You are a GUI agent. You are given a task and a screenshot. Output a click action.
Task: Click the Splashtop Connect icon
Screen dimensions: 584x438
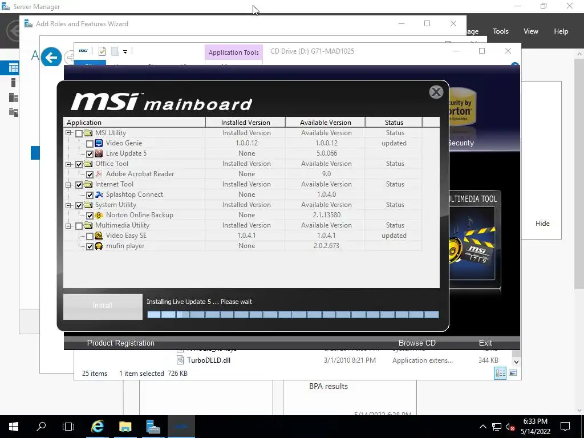99,194
